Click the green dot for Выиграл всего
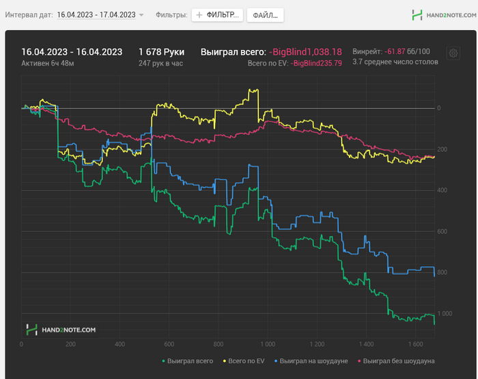Screen dimensions: 478x379 (x=163, y=361)
